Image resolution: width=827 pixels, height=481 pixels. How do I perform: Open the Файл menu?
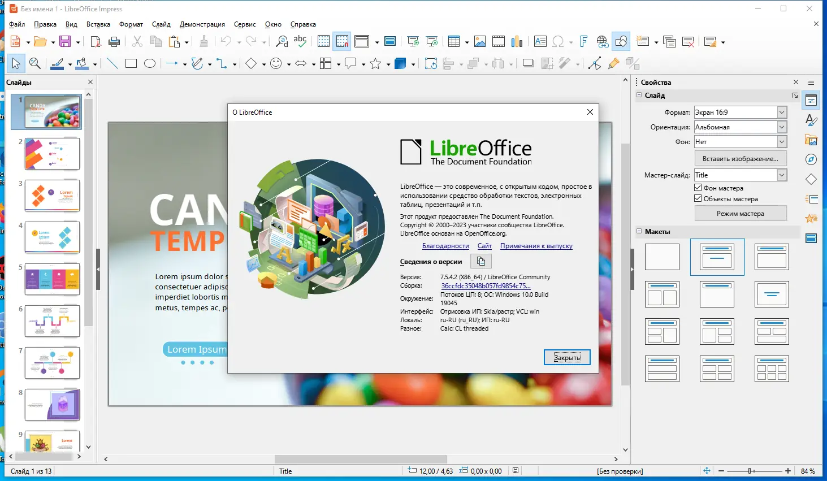[x=17, y=24]
